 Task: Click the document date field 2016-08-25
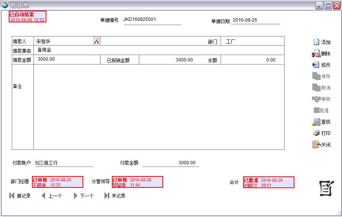(255, 20)
